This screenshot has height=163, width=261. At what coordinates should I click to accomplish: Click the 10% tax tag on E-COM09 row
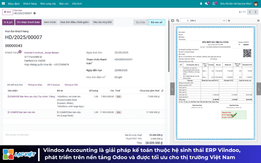(118, 112)
